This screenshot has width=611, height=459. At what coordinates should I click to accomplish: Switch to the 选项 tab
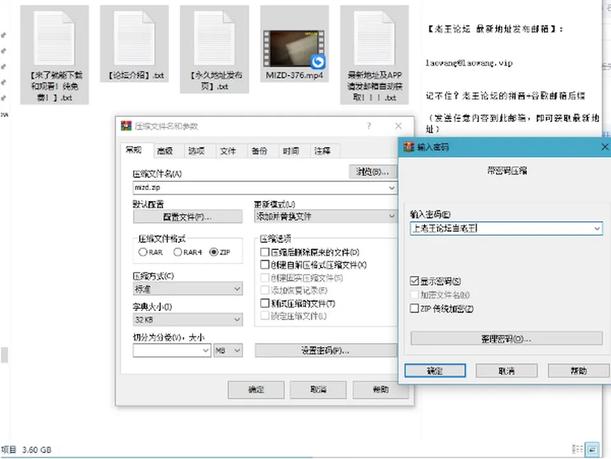click(197, 151)
